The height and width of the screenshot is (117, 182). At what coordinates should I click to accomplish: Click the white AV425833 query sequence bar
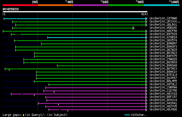pos(75,12)
